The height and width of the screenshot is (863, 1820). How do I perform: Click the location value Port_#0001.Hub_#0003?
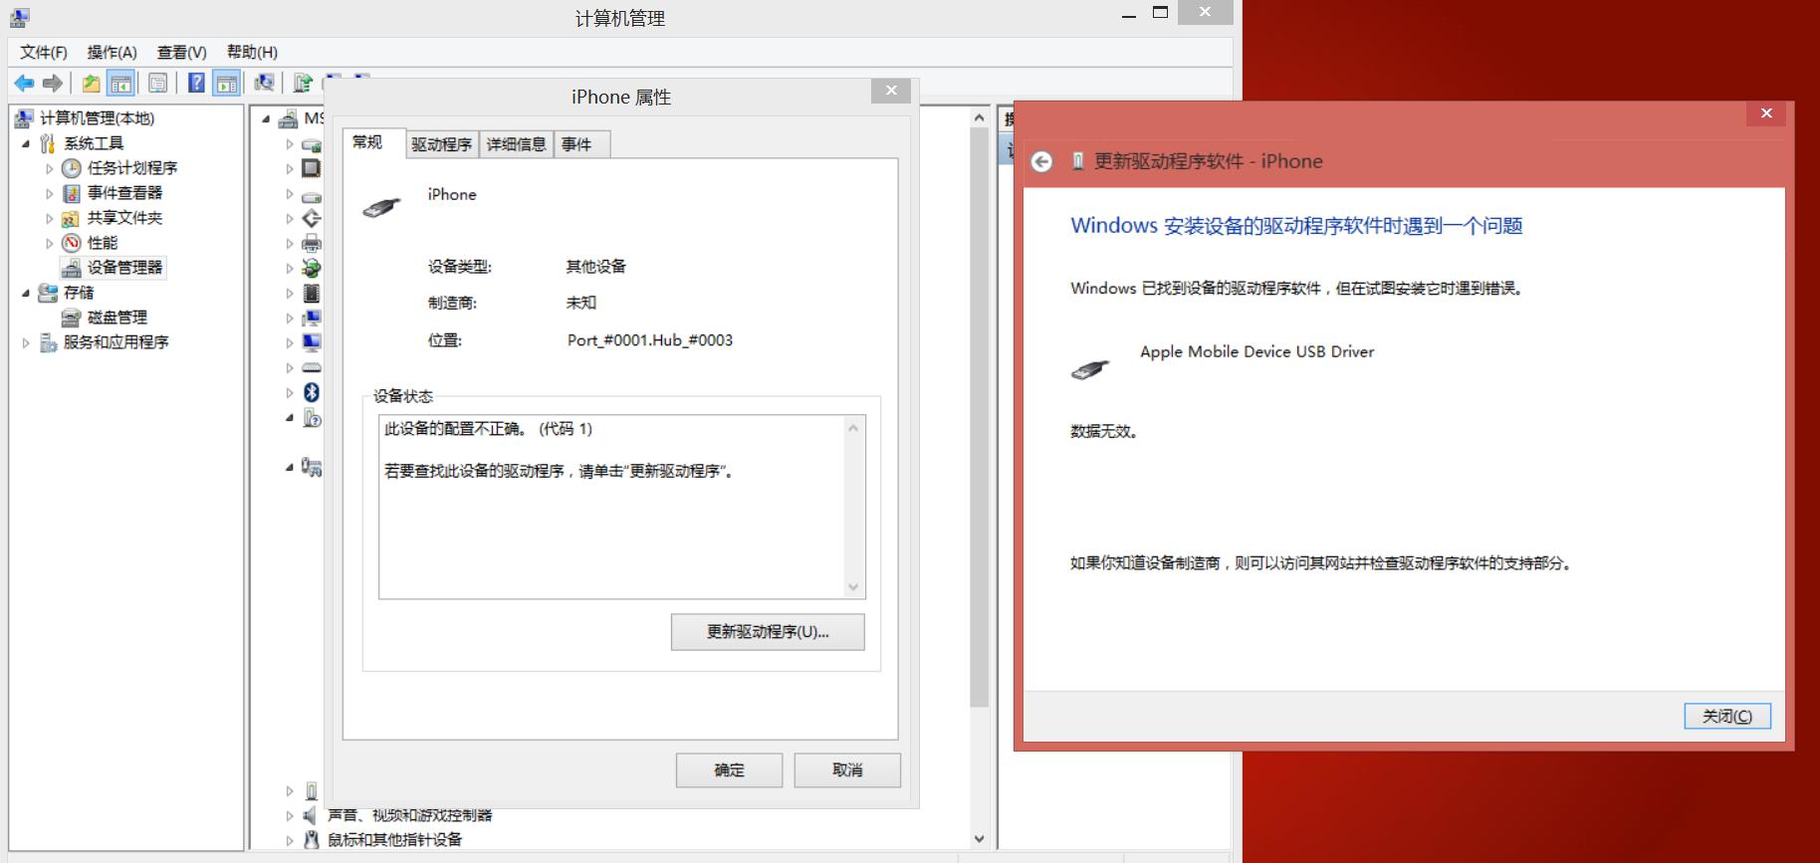pos(650,340)
